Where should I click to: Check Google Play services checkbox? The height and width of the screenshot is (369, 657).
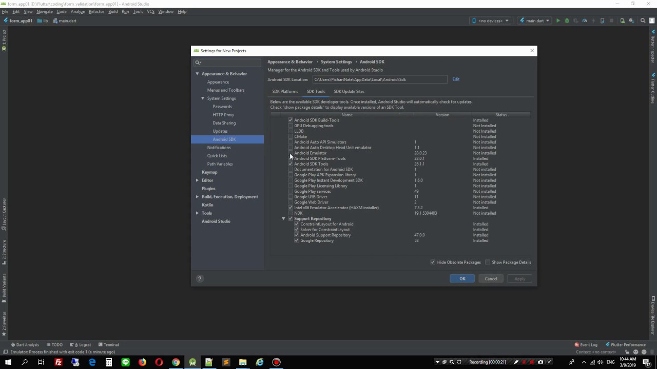[x=291, y=191]
